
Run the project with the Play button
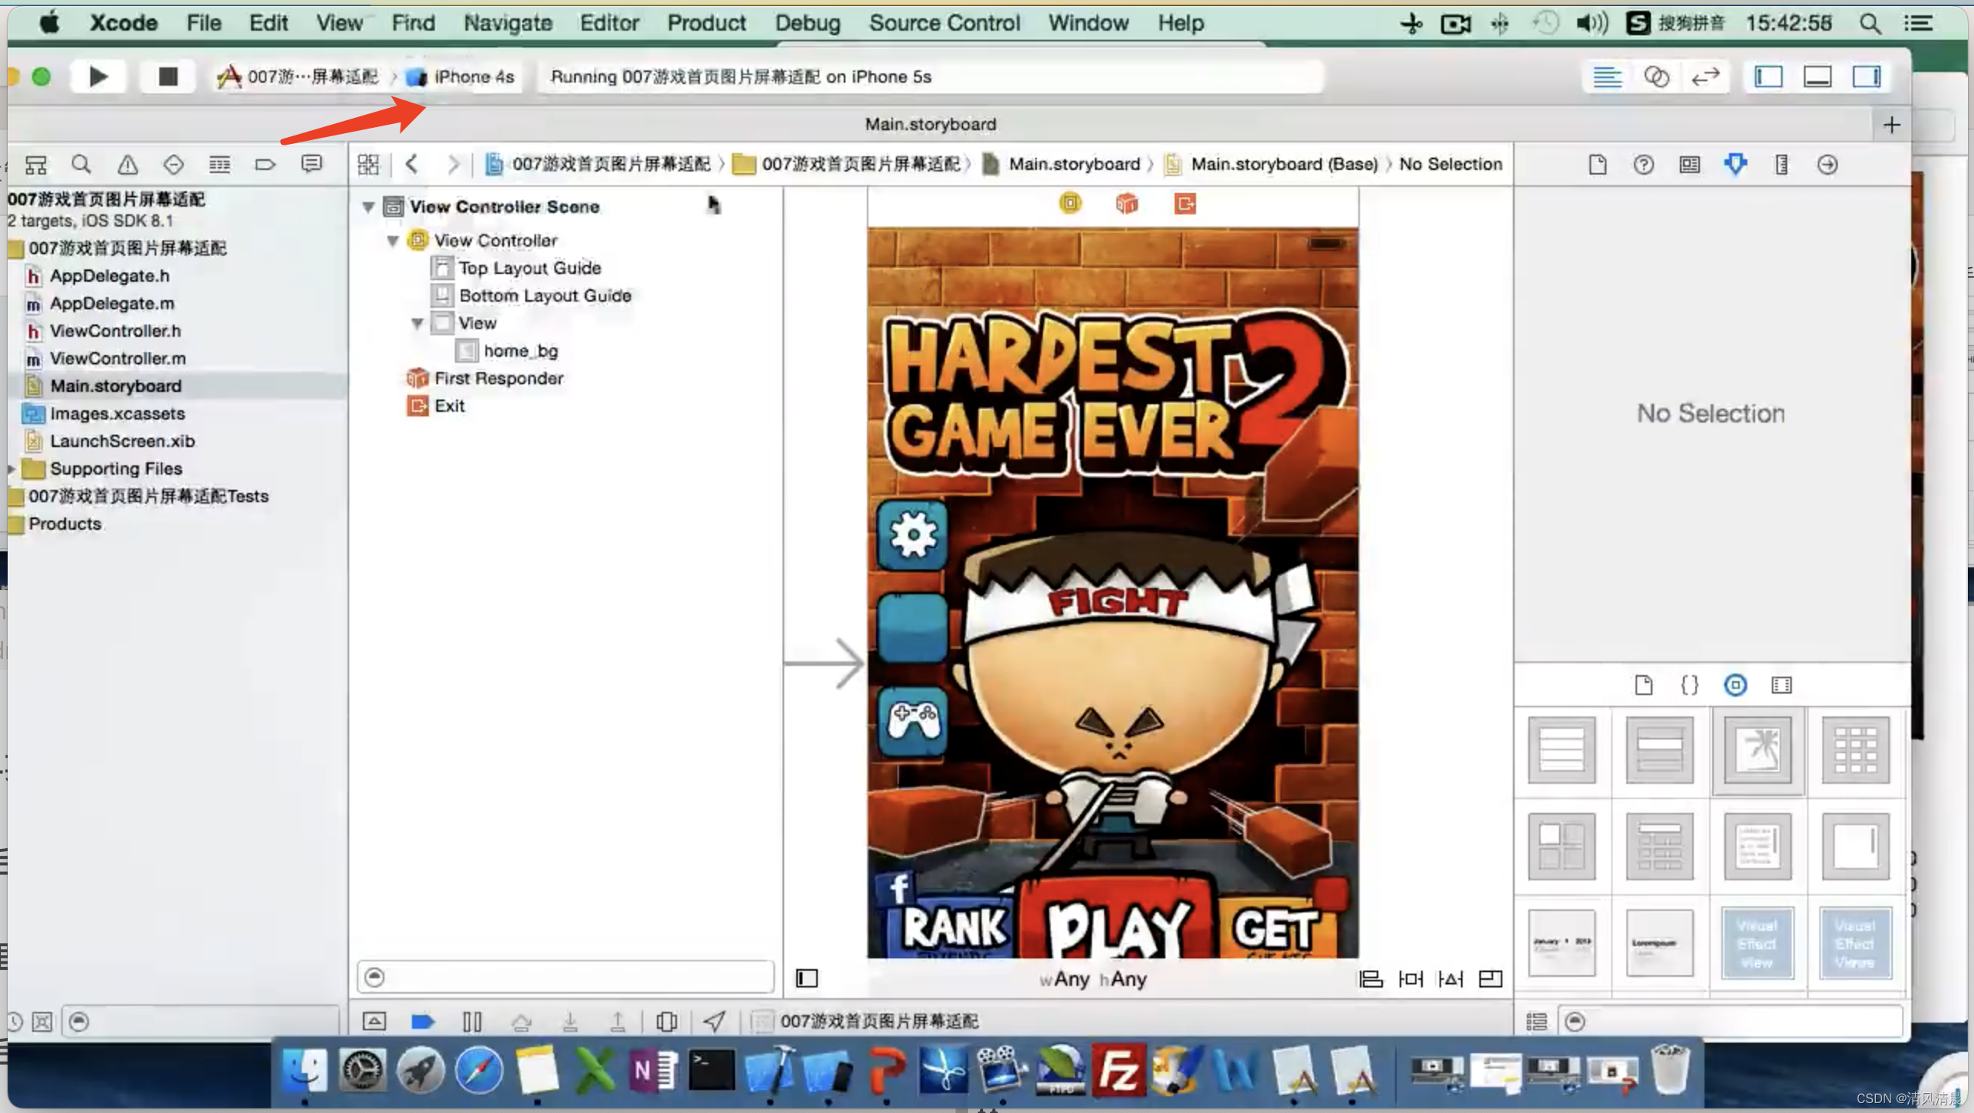(98, 77)
